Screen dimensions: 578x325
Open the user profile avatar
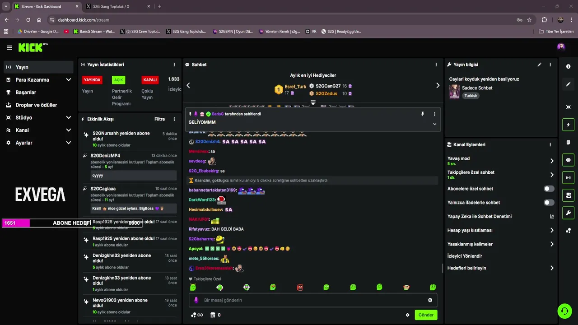click(561, 46)
